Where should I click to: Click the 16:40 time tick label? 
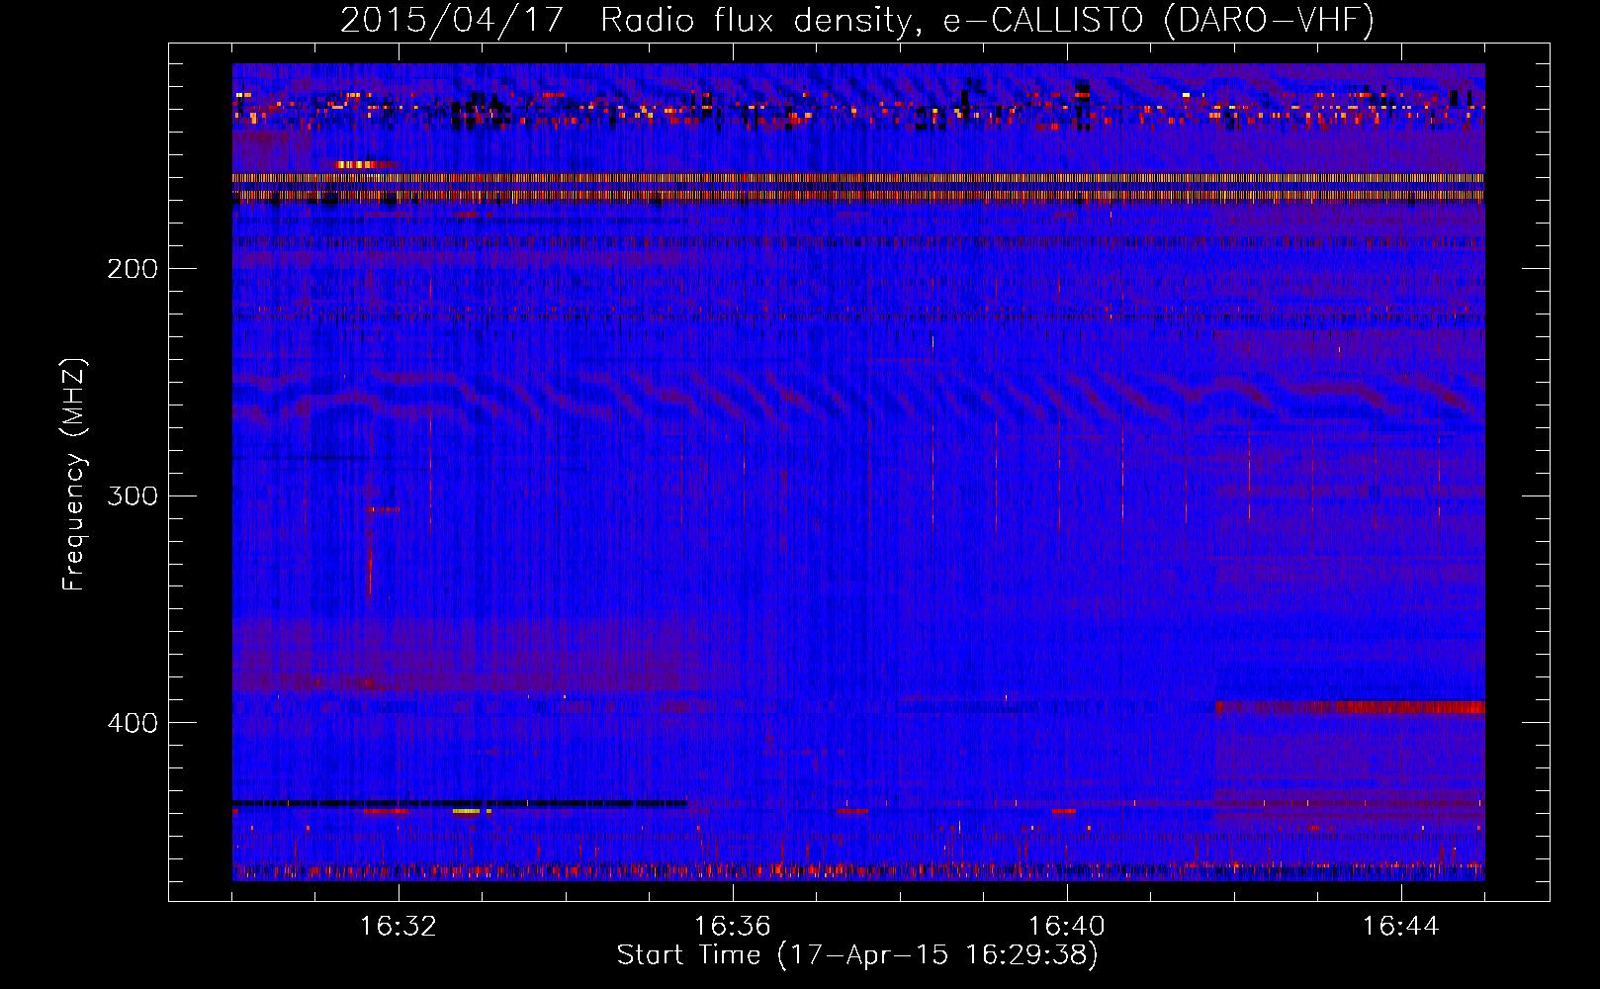click(1067, 927)
